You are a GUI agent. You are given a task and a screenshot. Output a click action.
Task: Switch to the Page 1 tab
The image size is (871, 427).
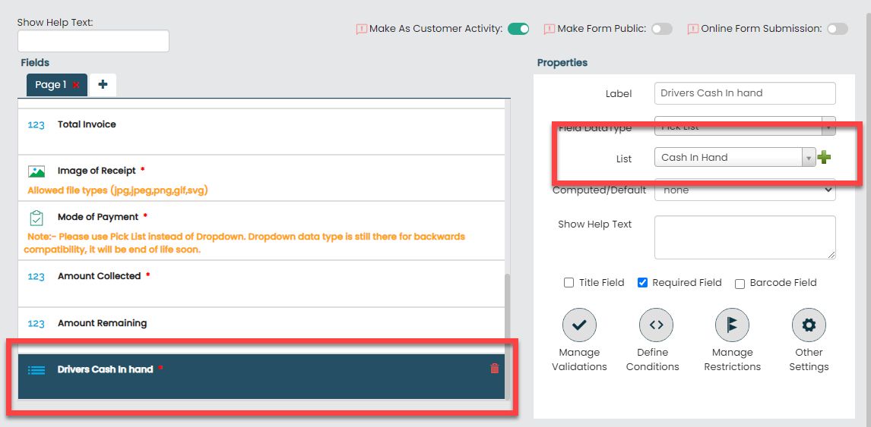pos(50,85)
